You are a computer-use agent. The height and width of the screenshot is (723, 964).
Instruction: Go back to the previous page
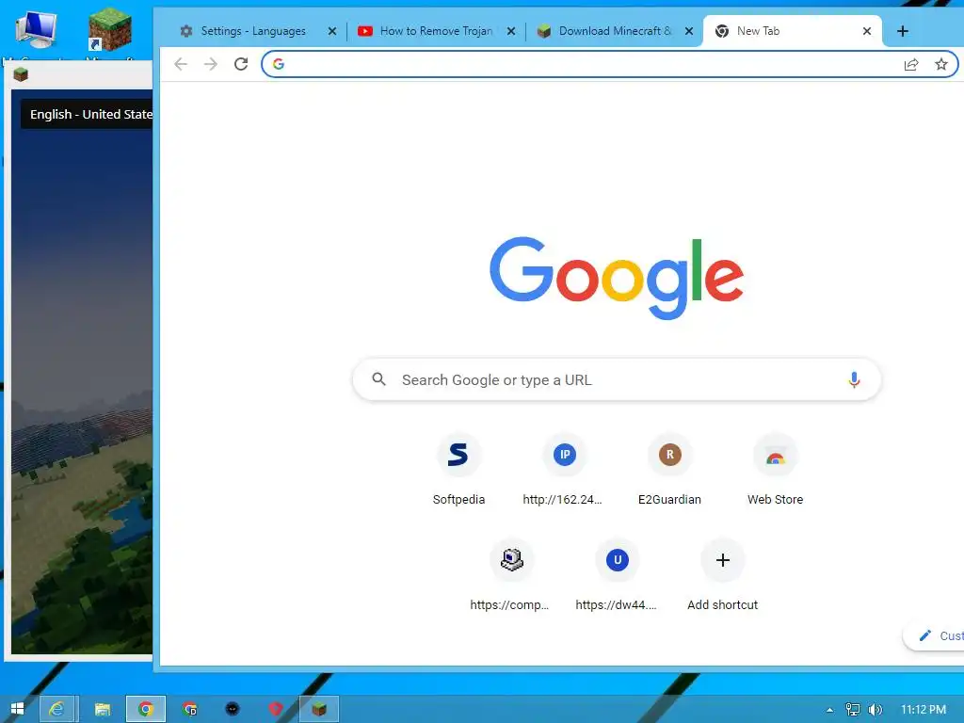pyautogui.click(x=180, y=64)
